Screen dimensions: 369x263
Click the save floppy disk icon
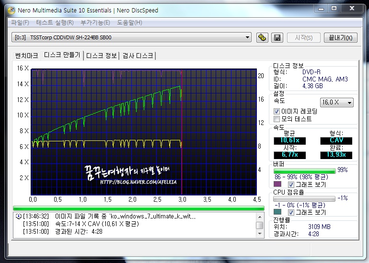[277, 38]
